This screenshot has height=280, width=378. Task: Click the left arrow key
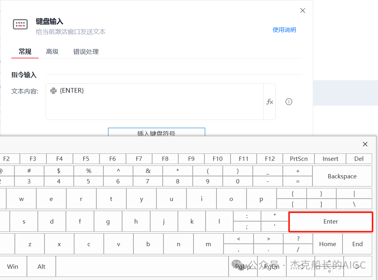click(x=301, y=266)
